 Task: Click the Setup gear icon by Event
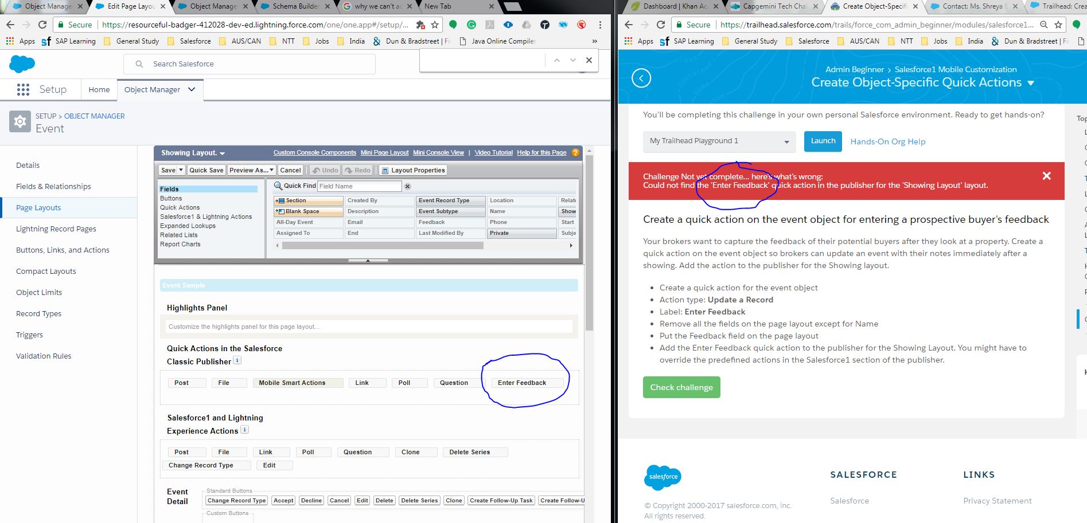click(20, 122)
